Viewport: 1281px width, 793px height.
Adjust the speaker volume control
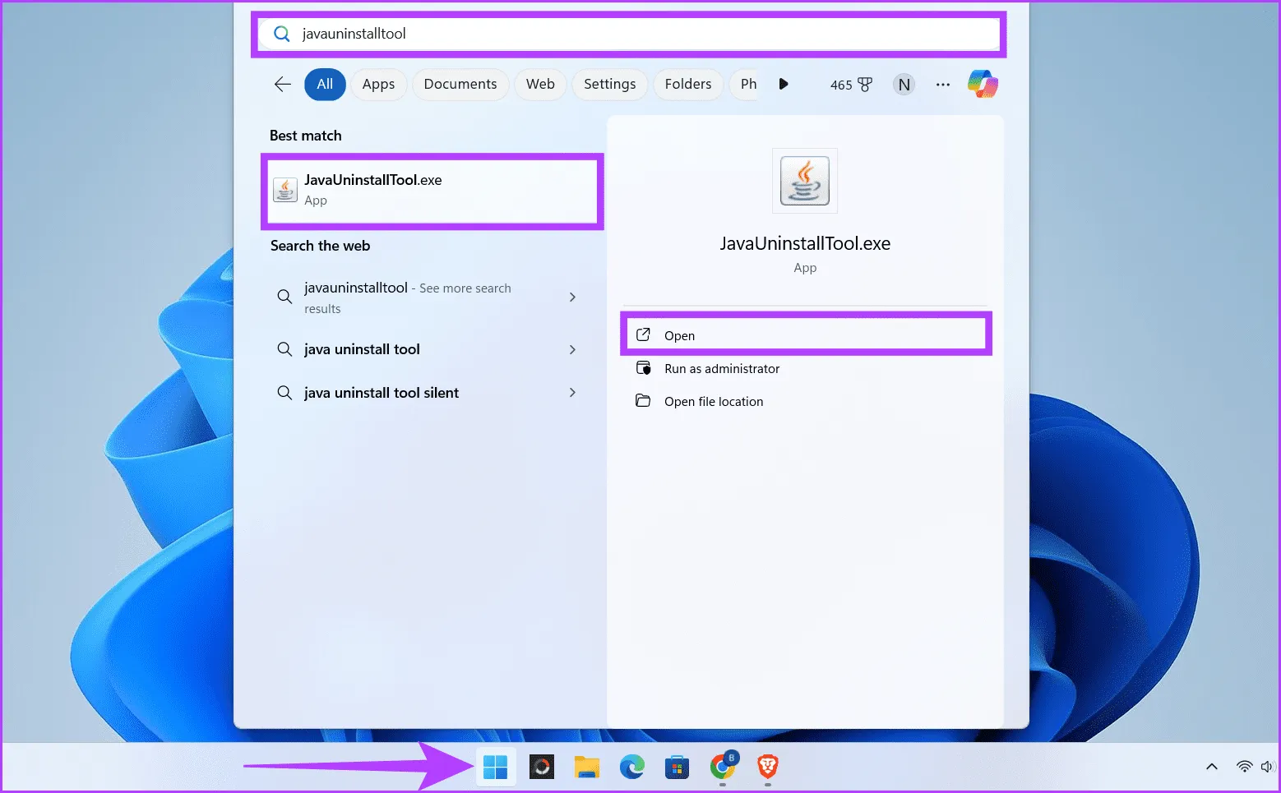(1269, 766)
